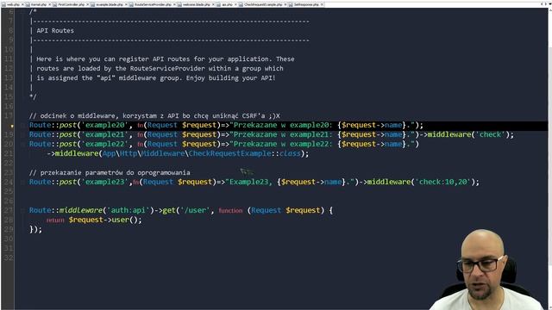Close the SetResponse.php tab
552x310 pixels.
322,4
